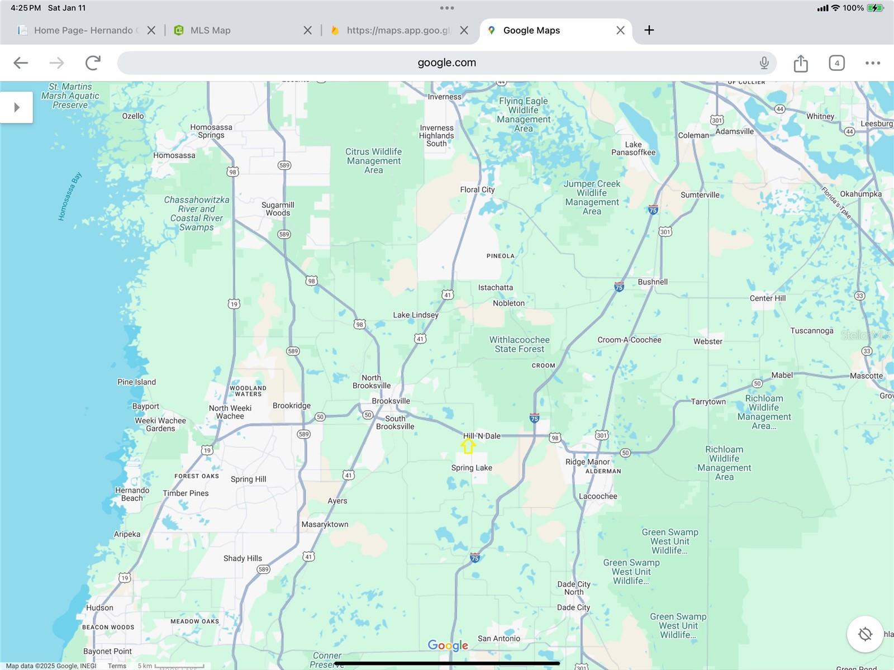Switch to the MLS Map tab
The height and width of the screenshot is (670, 894).
tap(210, 30)
